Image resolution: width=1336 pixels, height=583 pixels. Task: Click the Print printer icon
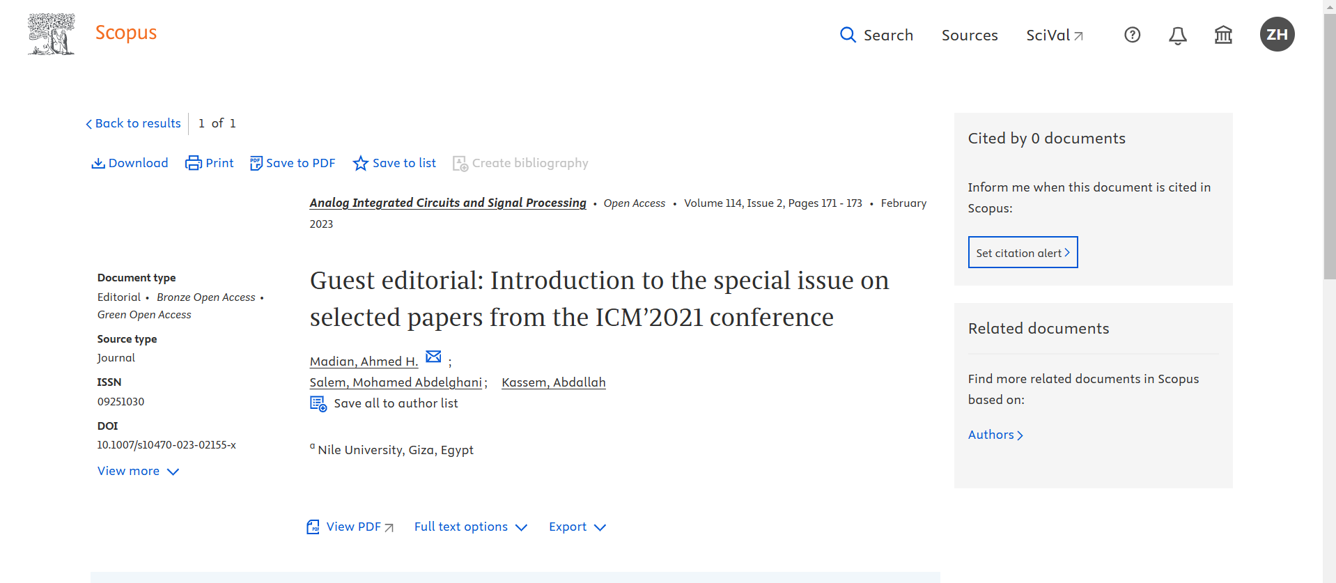pos(193,163)
